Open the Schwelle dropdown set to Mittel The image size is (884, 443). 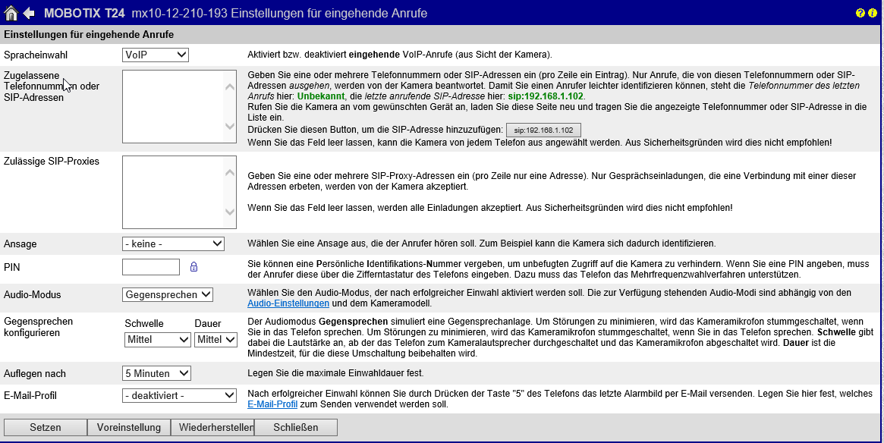pos(157,339)
